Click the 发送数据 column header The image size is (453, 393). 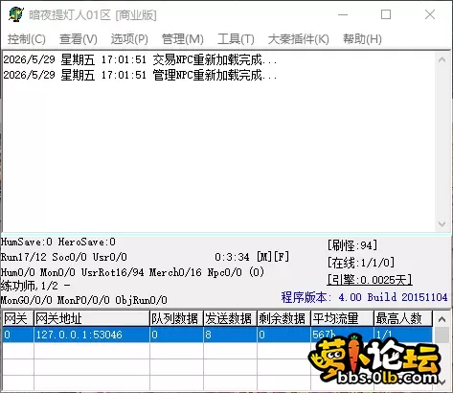[230, 318]
